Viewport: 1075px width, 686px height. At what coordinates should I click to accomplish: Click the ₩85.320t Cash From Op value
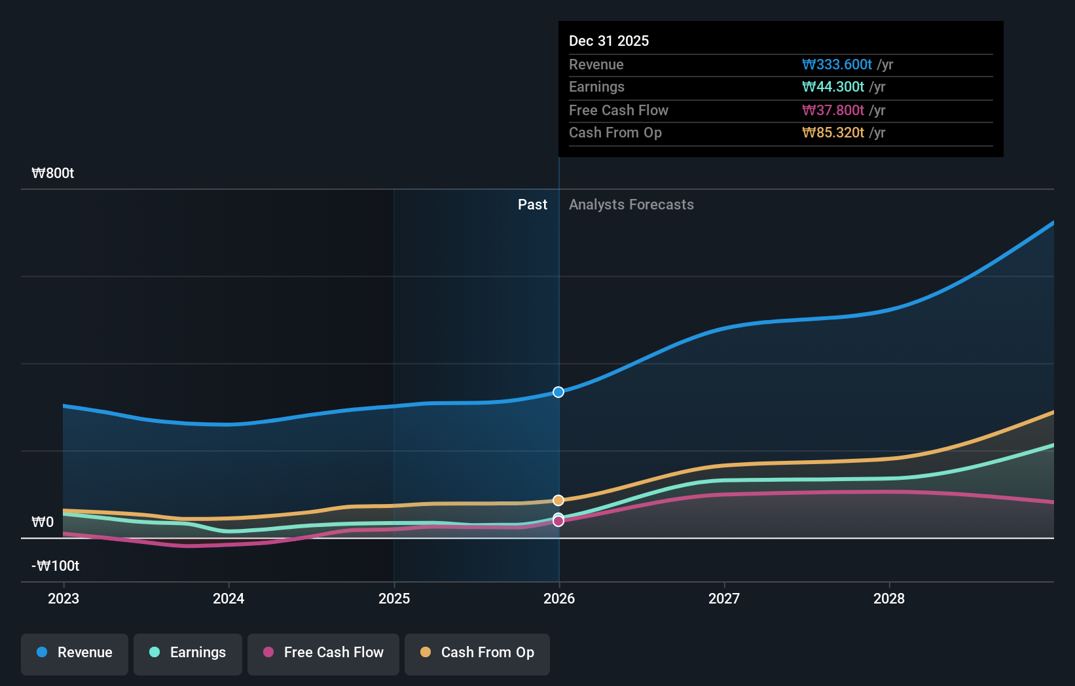[x=833, y=133]
